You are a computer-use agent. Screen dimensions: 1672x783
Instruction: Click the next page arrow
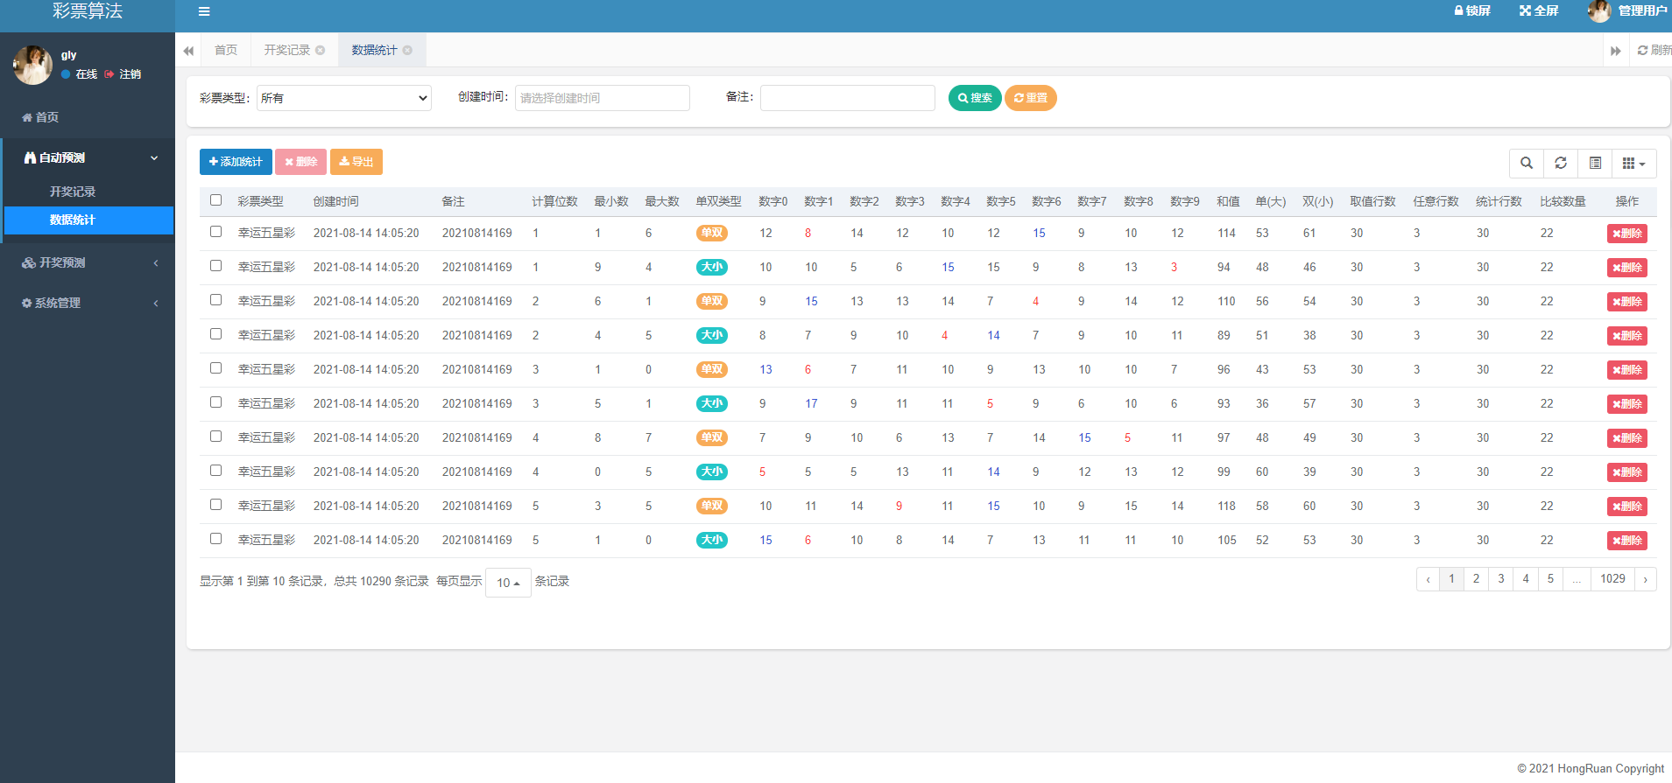pyautogui.click(x=1646, y=579)
